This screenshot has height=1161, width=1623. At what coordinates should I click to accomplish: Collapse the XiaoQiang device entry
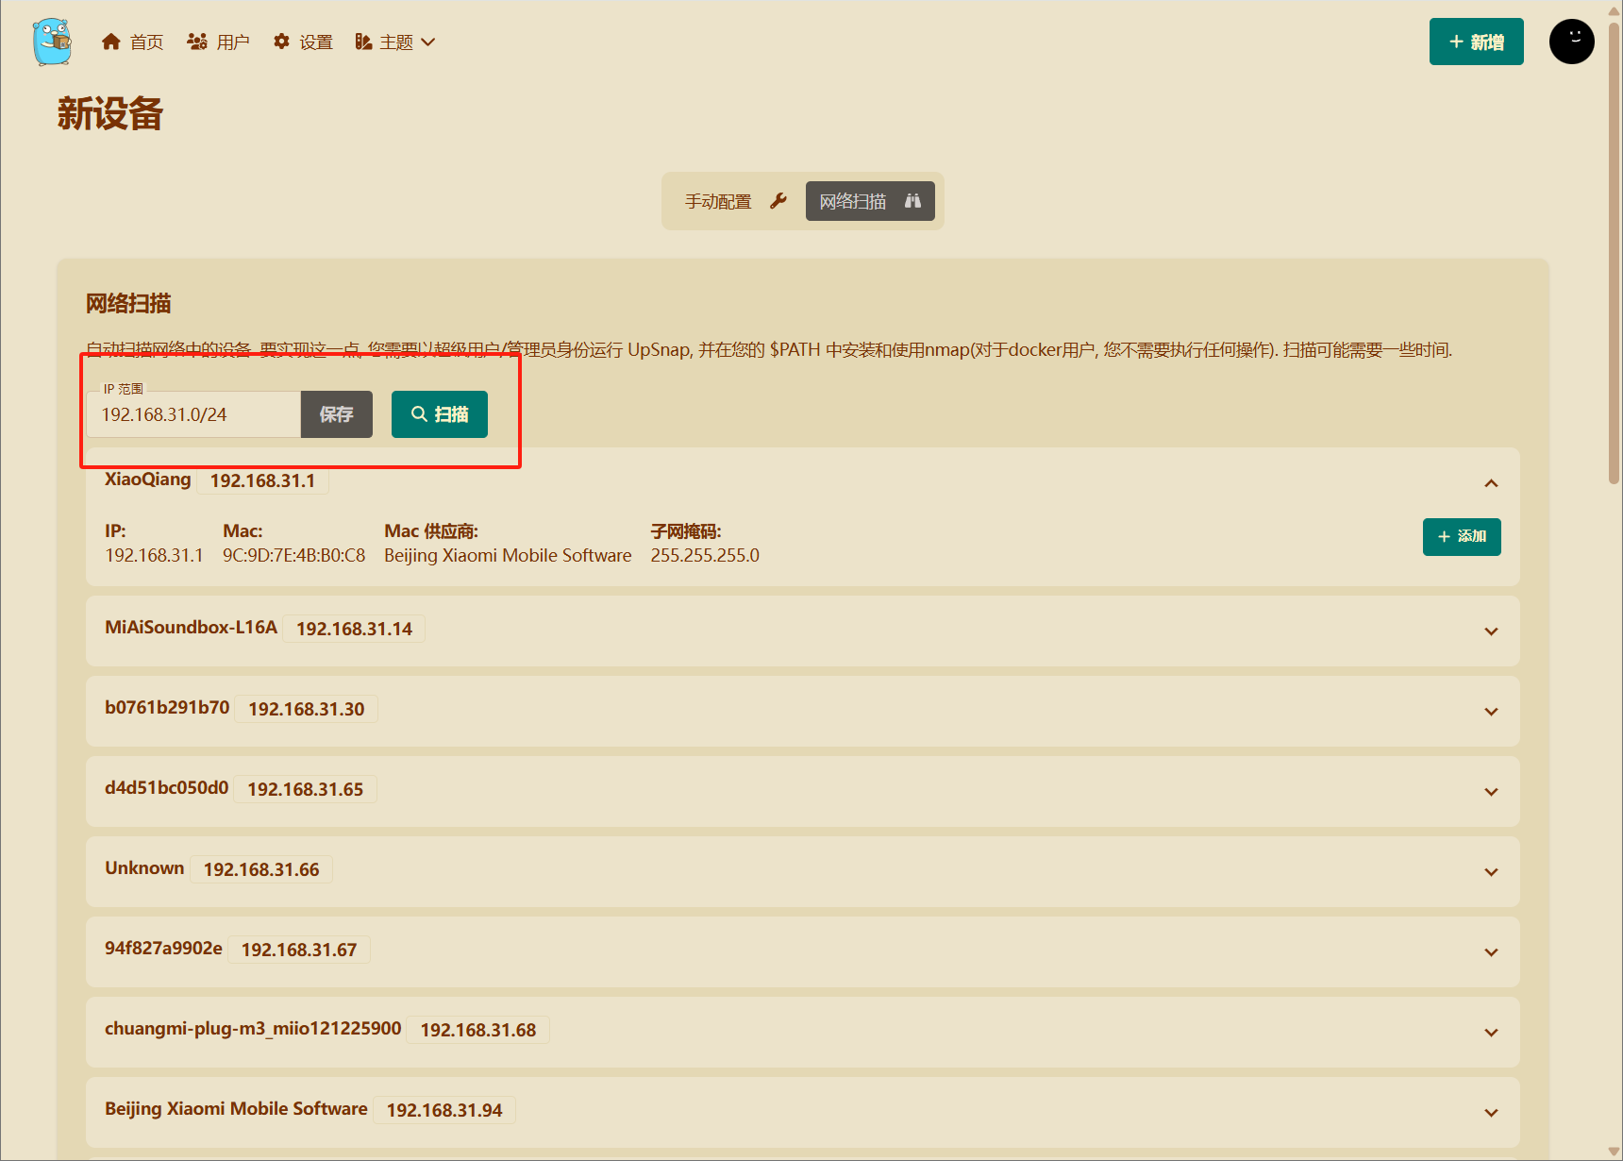pyautogui.click(x=1491, y=483)
